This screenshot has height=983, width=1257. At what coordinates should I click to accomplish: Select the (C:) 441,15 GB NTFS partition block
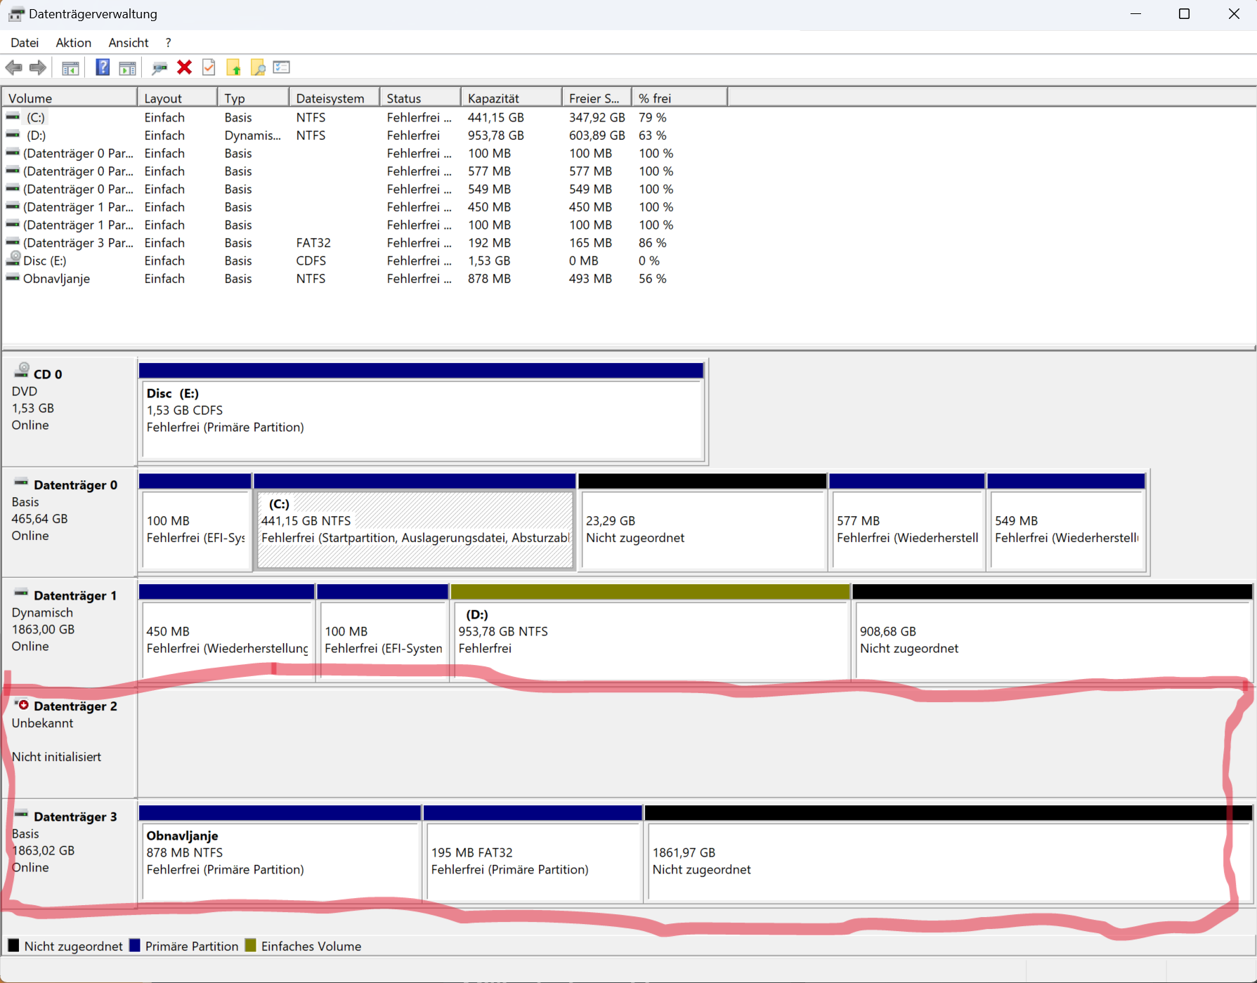point(415,522)
